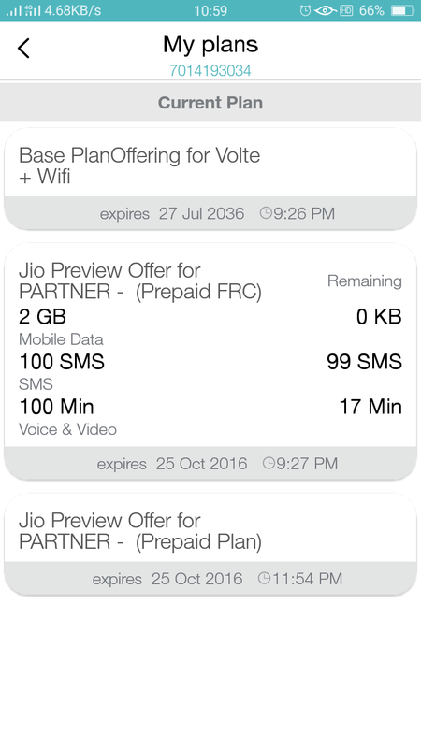Tap clock icon beside 9:27 PM
421x748 pixels.
pyautogui.click(x=269, y=463)
